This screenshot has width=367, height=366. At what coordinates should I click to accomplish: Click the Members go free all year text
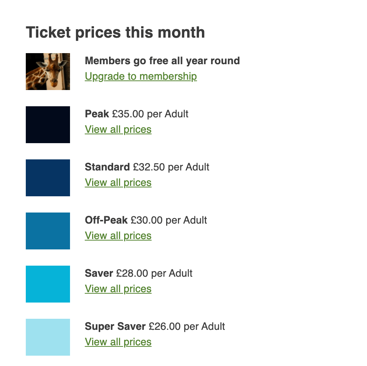coord(162,61)
